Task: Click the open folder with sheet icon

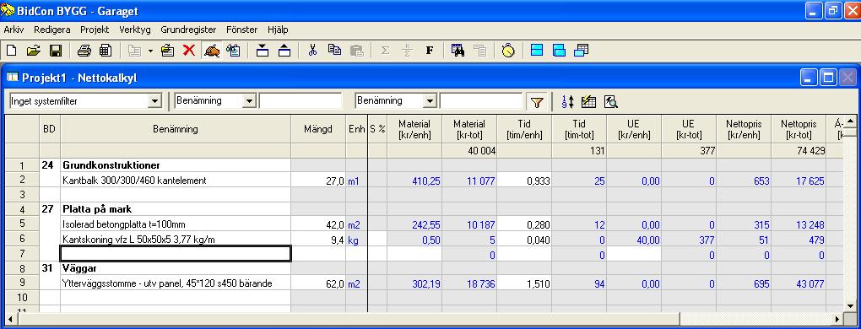Action: [x=167, y=51]
